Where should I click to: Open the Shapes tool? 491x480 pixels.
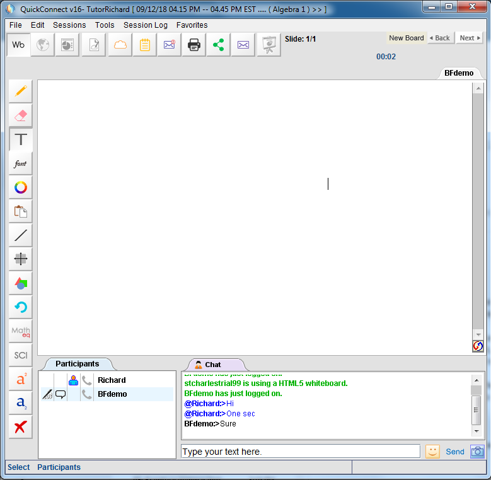[x=21, y=283]
